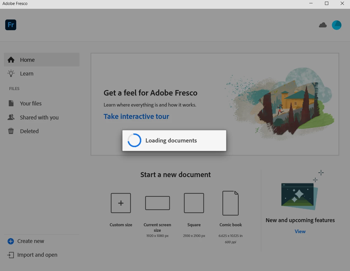This screenshot has width=350, height=271.
Task: Click the Start a new document heading
Action: (175, 175)
